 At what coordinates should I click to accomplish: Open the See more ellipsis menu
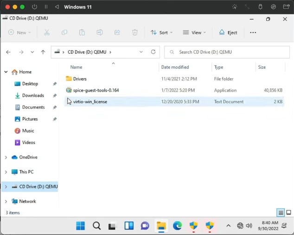coord(253,33)
